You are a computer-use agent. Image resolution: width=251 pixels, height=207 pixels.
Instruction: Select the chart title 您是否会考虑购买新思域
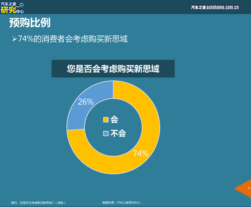point(113,69)
